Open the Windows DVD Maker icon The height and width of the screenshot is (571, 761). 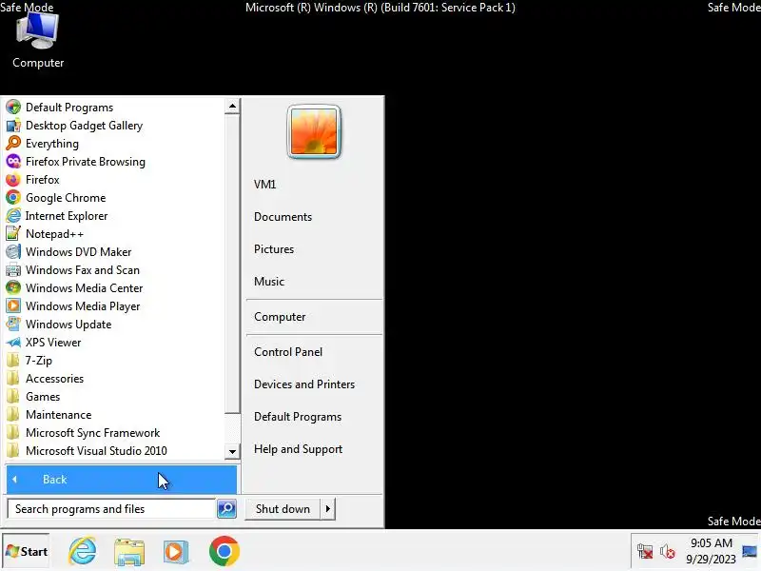tap(13, 251)
